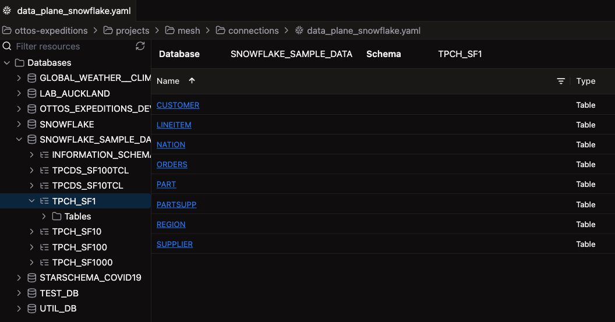The height and width of the screenshot is (322, 615).
Task: Click the UTIL_DB database icon
Action: (32, 309)
